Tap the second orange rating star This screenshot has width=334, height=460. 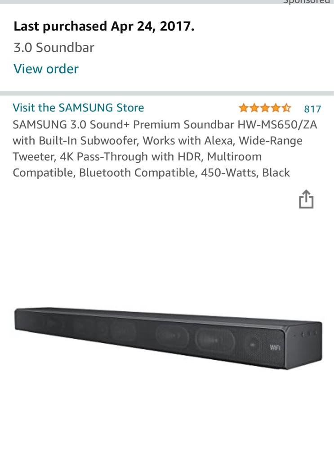(x=254, y=108)
